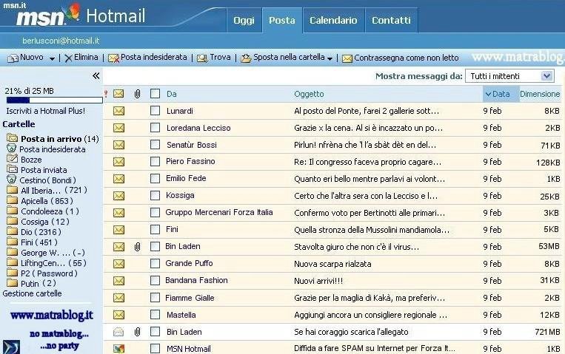Open Gestione cartelle link

point(32,293)
